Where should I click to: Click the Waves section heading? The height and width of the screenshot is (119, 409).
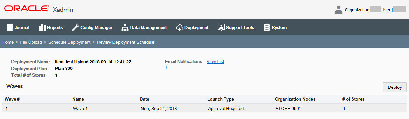point(15,86)
